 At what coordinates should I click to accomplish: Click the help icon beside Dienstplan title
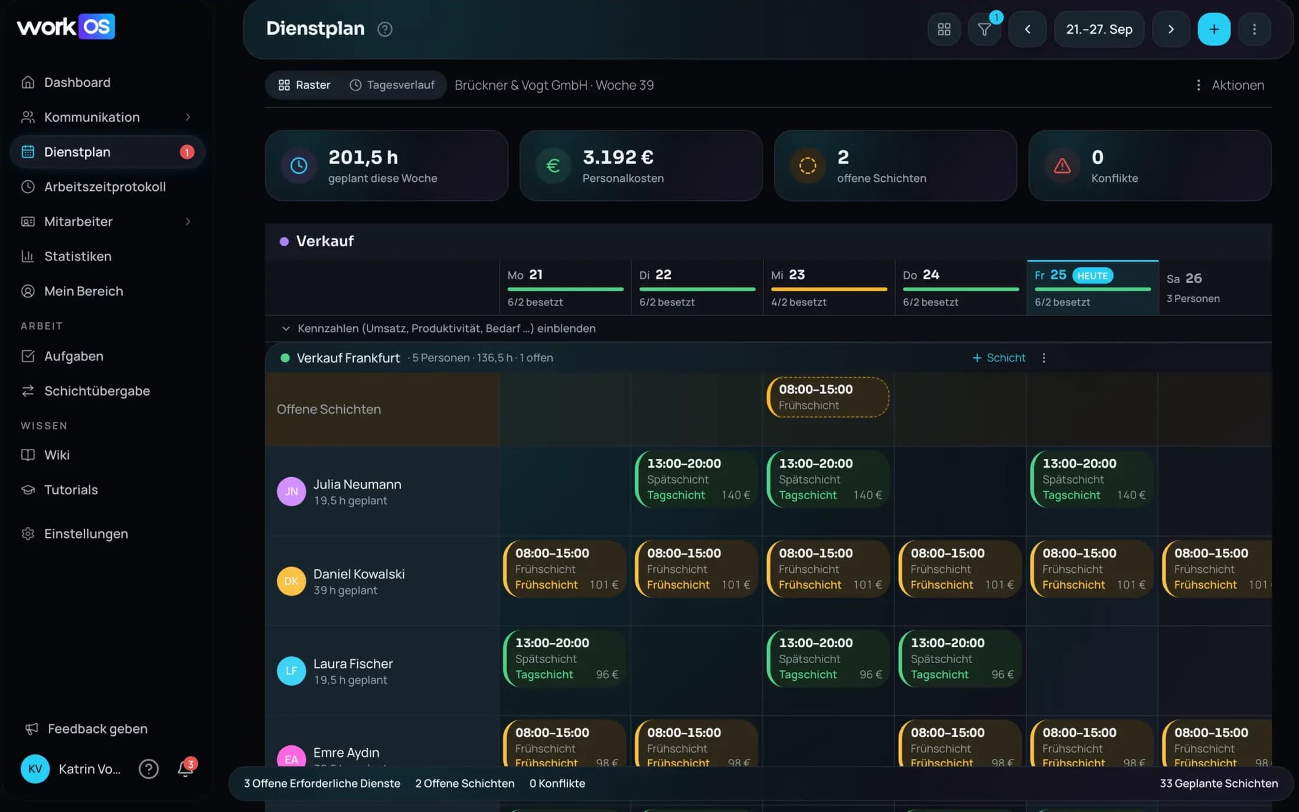pos(385,29)
